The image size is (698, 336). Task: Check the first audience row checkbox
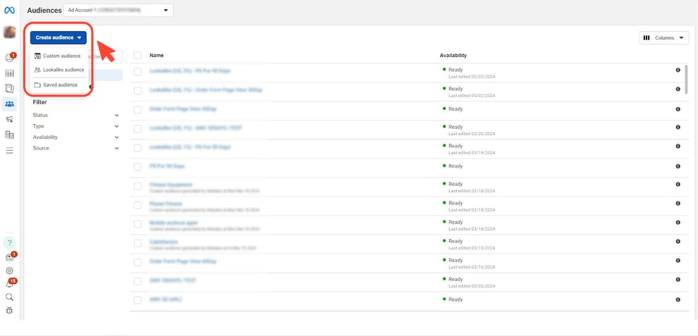(137, 71)
